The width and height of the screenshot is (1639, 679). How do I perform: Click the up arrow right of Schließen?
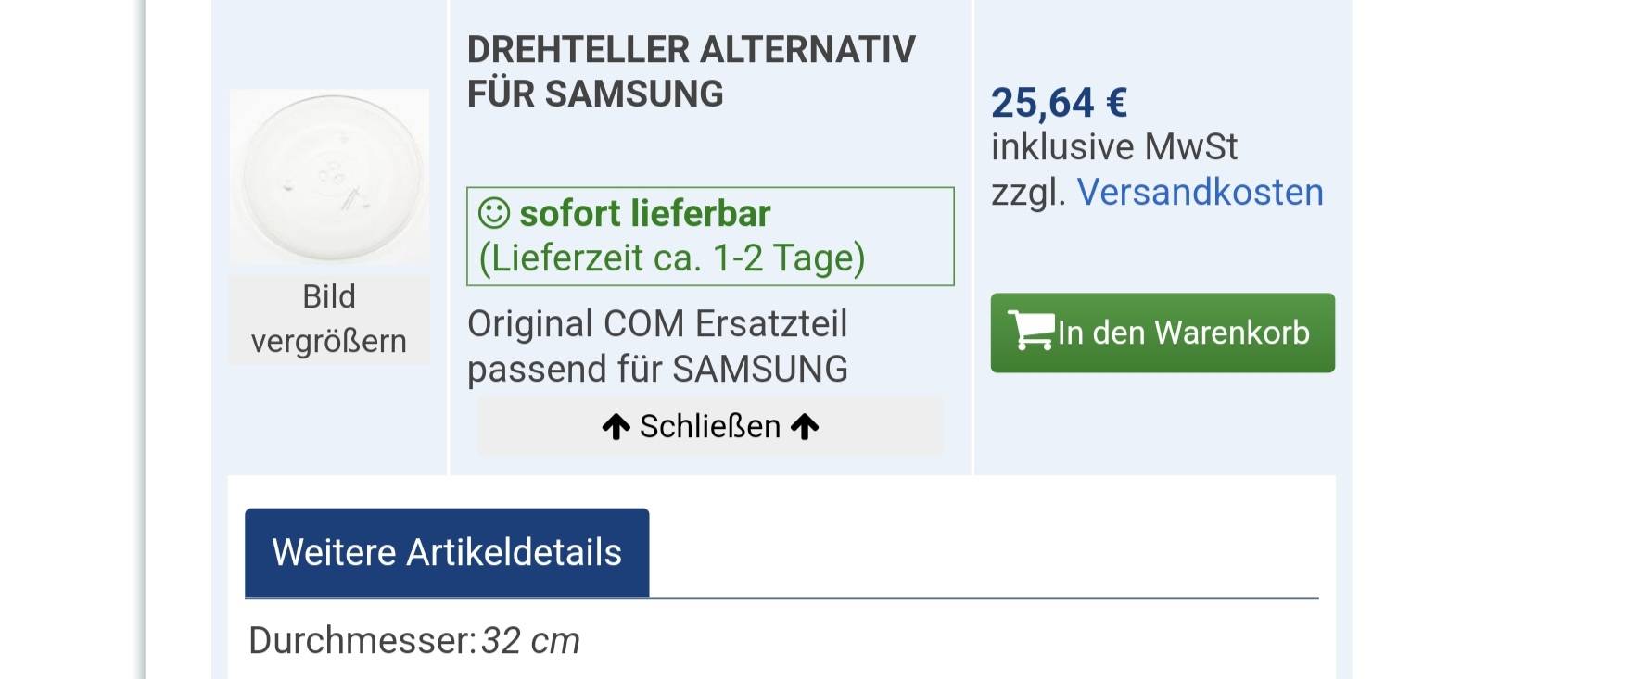tap(805, 427)
